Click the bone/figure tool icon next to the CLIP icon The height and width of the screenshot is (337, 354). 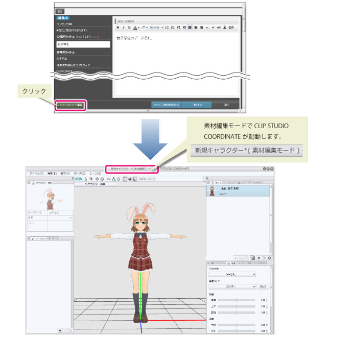click(x=86, y=179)
